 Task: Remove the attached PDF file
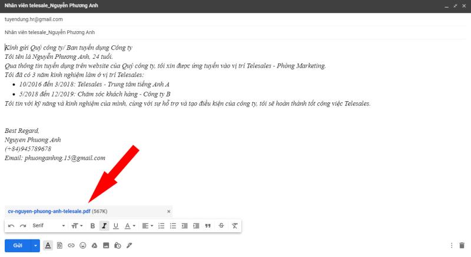click(169, 211)
